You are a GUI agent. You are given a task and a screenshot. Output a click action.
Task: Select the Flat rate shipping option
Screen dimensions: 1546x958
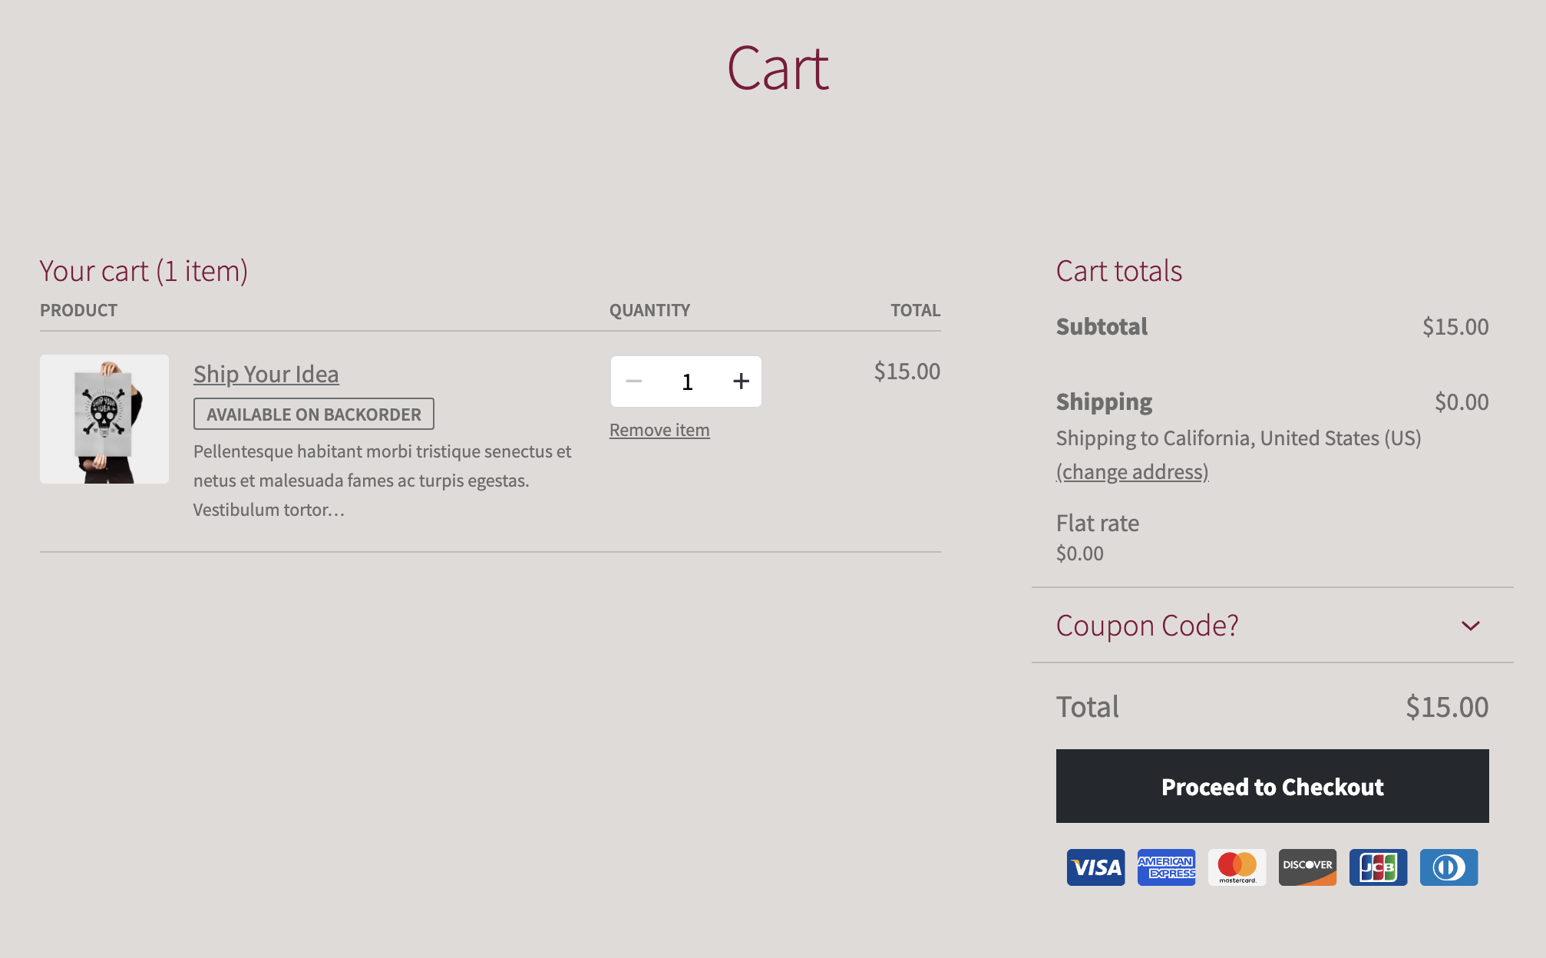1097,523
